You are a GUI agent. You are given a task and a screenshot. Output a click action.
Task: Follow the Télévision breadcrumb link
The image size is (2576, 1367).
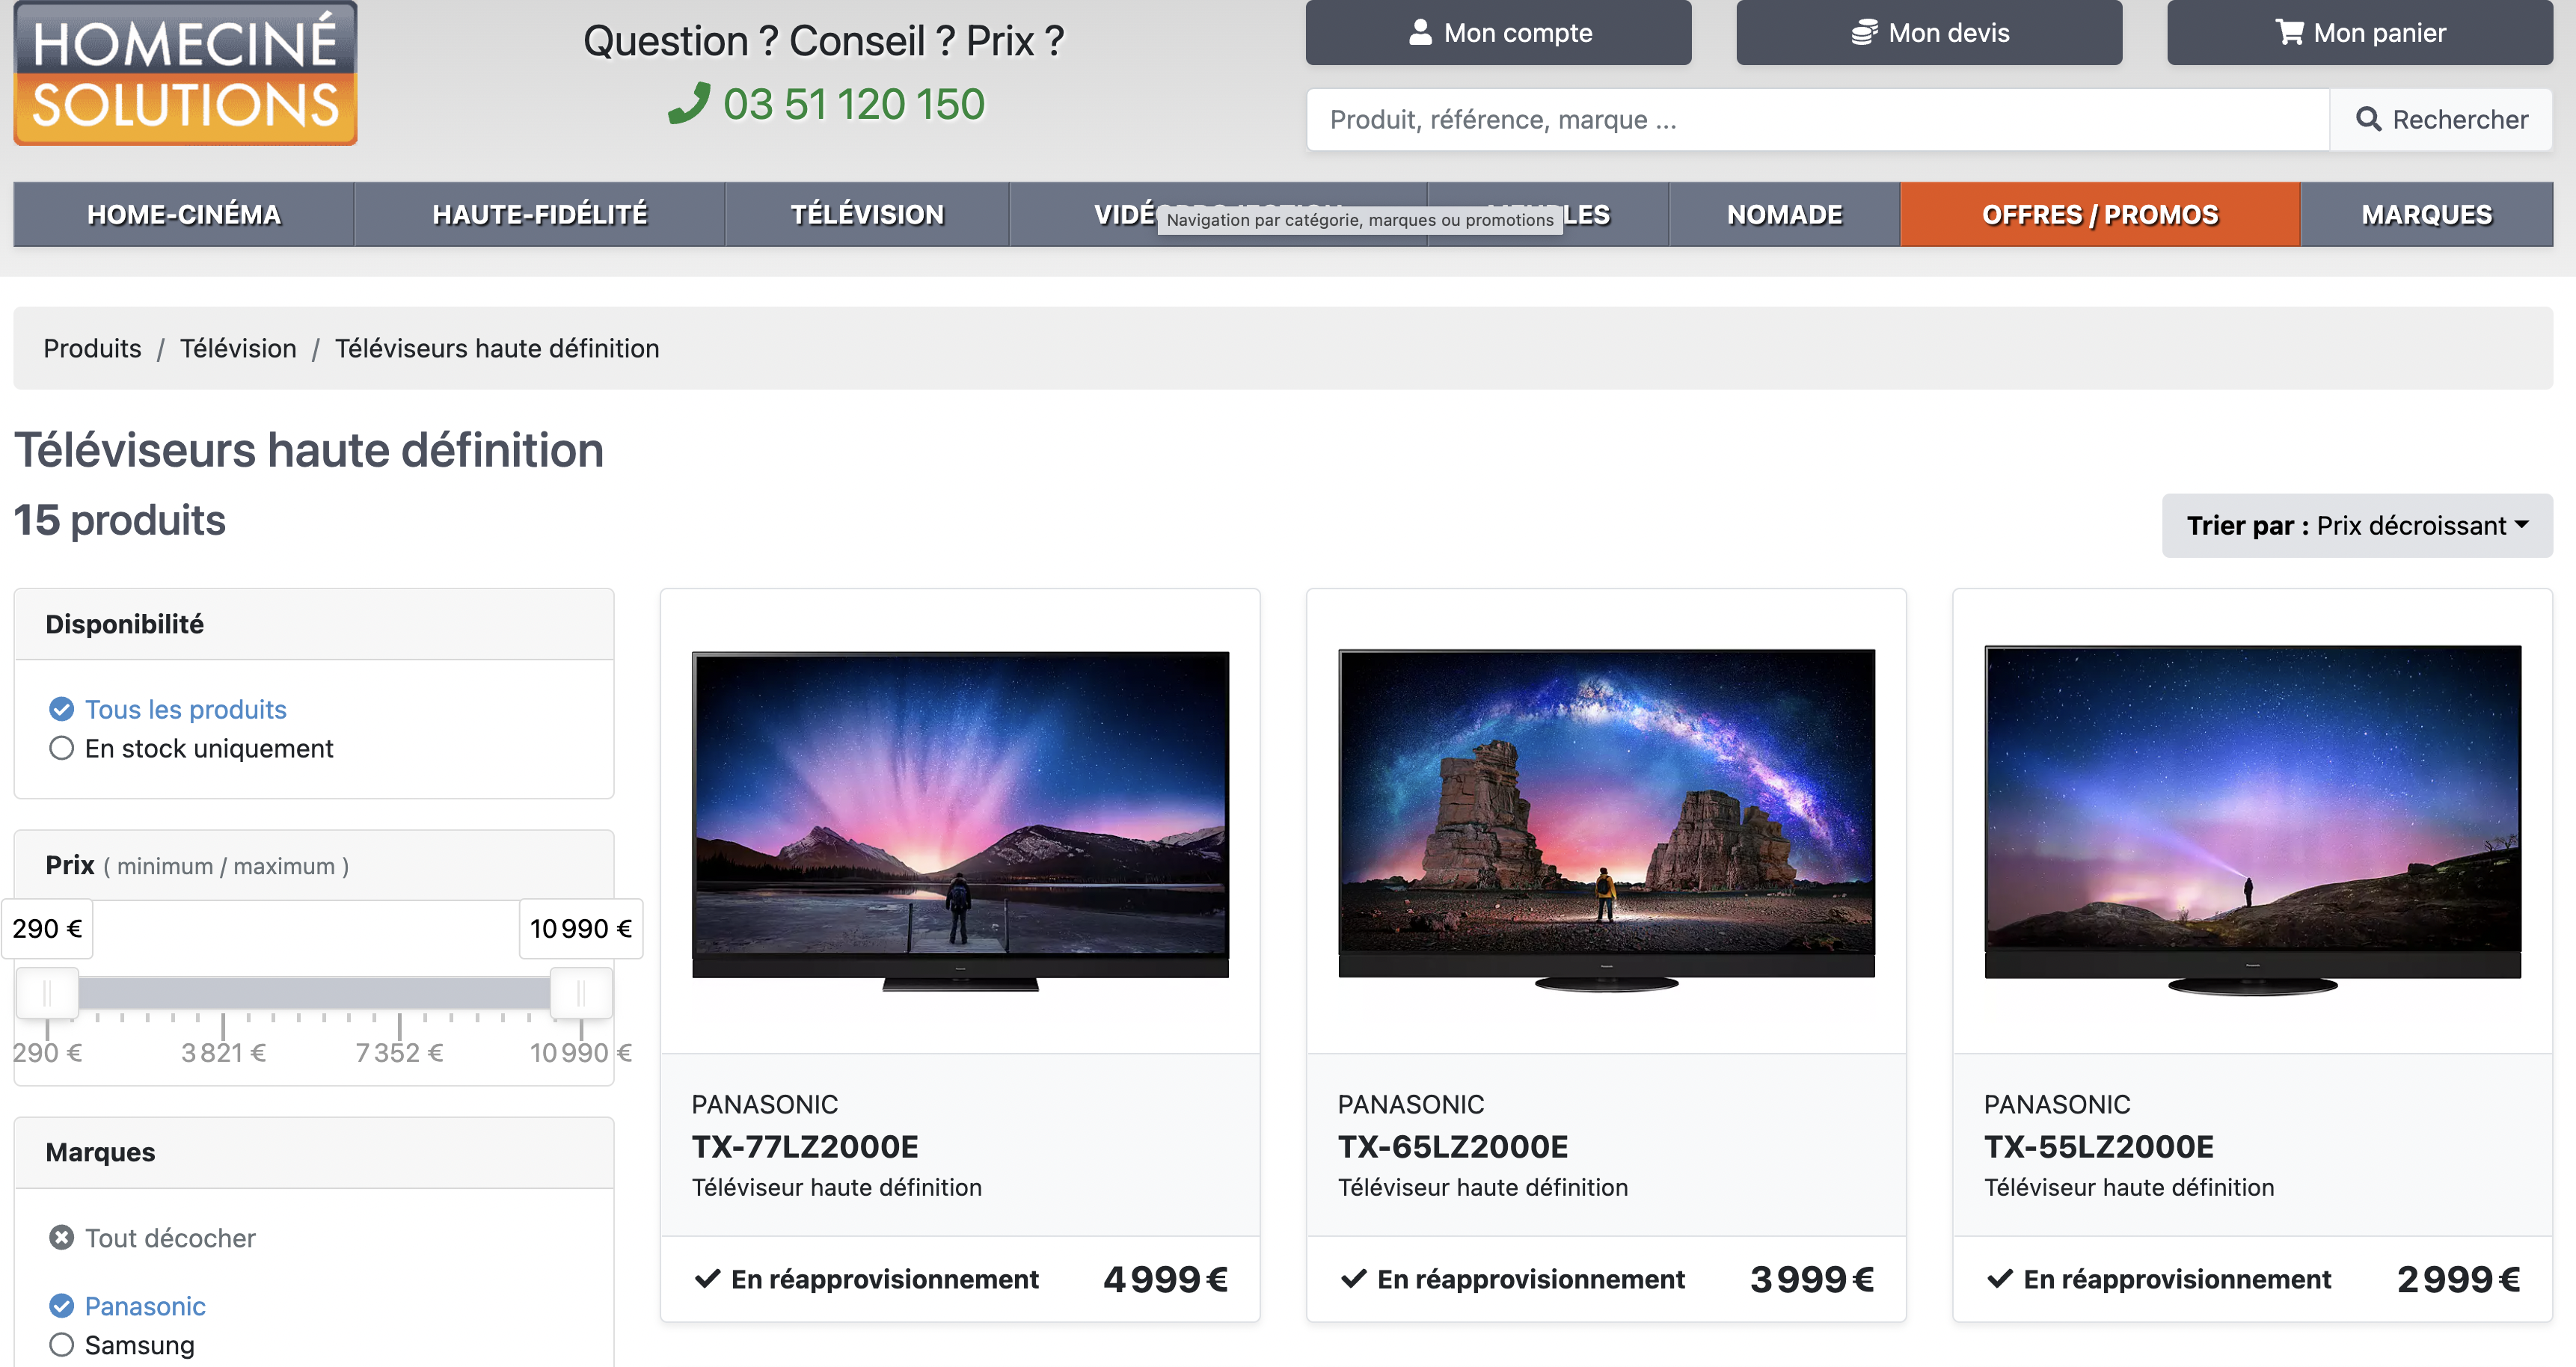click(238, 348)
